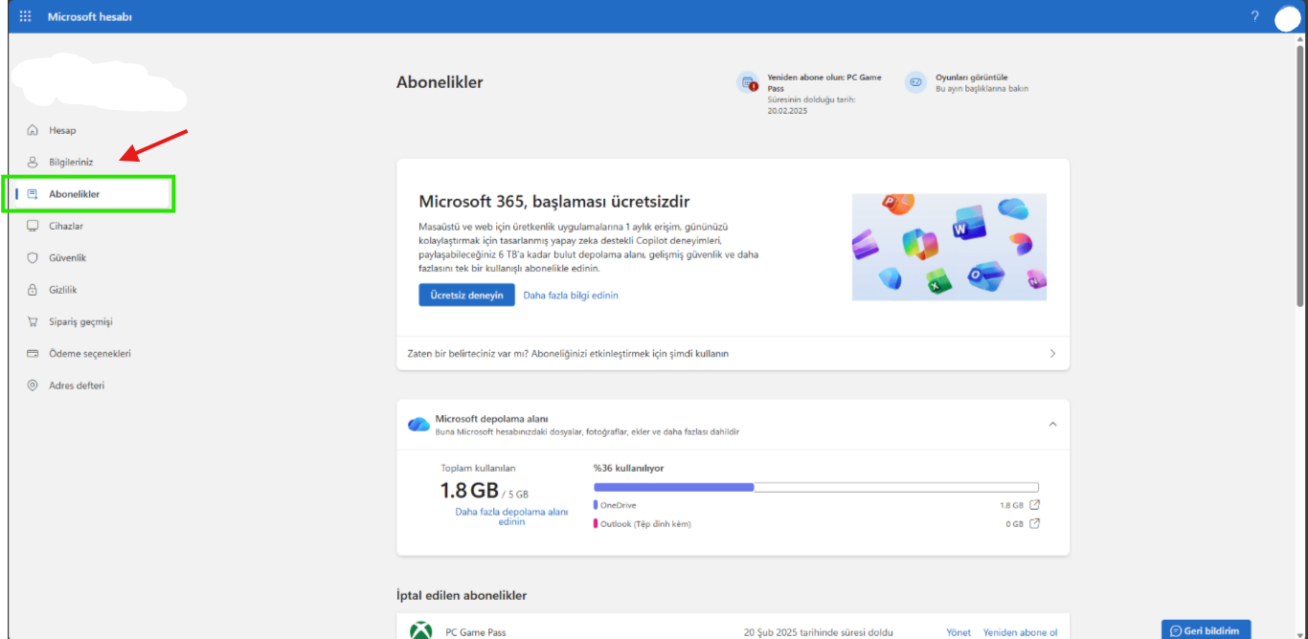The width and height of the screenshot is (1308, 639).
Task: Click the Xbox PC Game Pass logo
Action: tap(420, 631)
